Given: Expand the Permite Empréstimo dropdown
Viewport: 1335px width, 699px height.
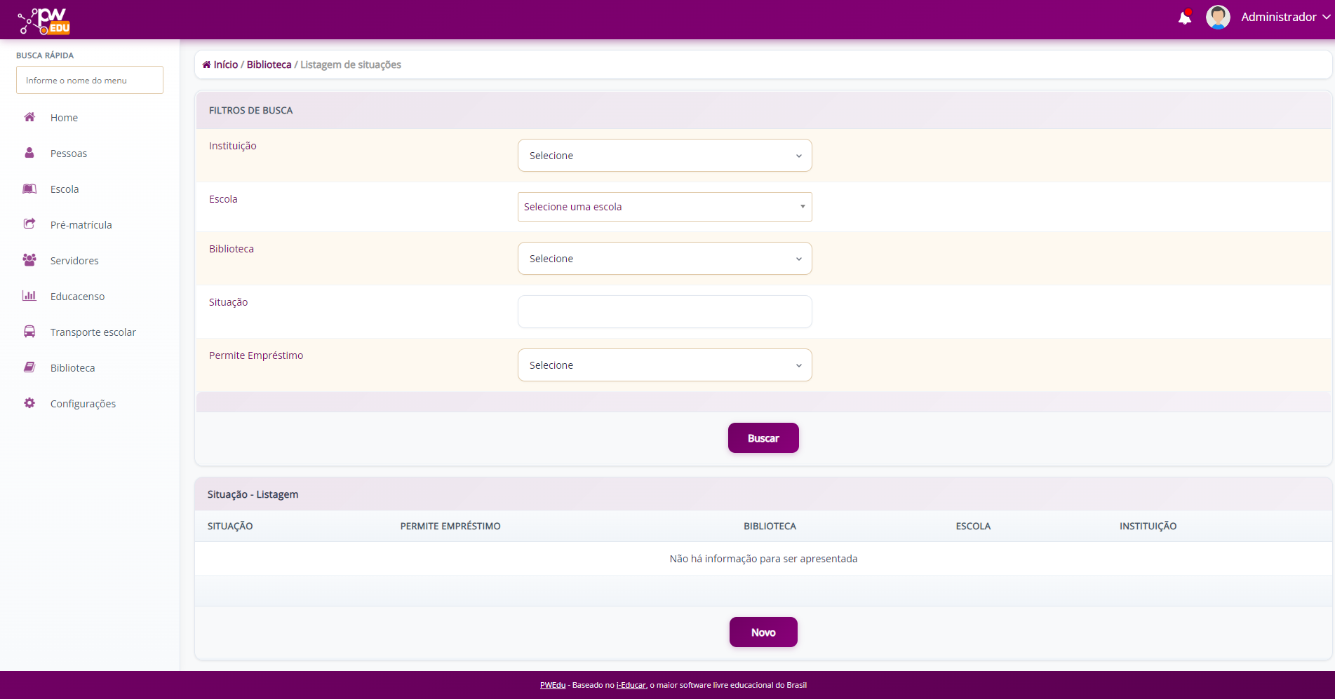Looking at the screenshot, I should [664, 365].
